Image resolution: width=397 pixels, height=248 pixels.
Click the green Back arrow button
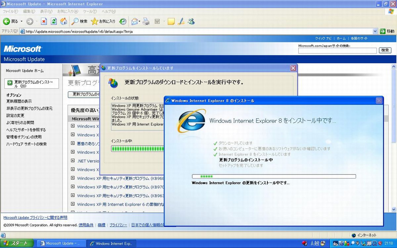6,21
